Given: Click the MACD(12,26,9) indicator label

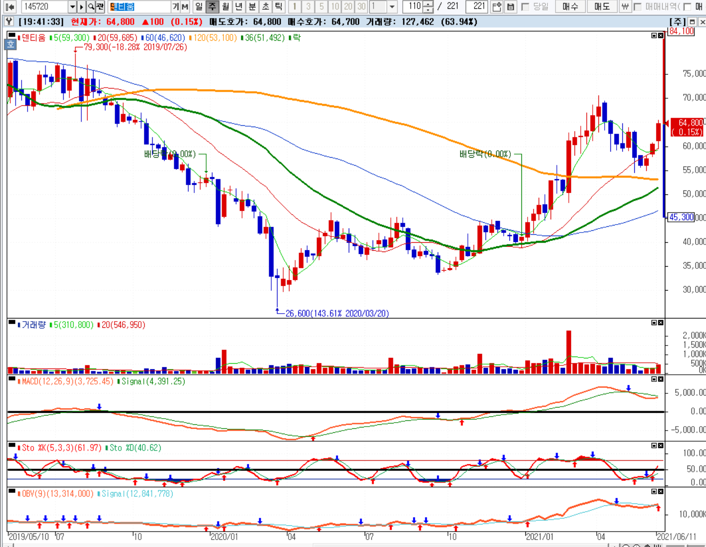Looking at the screenshot, I should (68, 381).
